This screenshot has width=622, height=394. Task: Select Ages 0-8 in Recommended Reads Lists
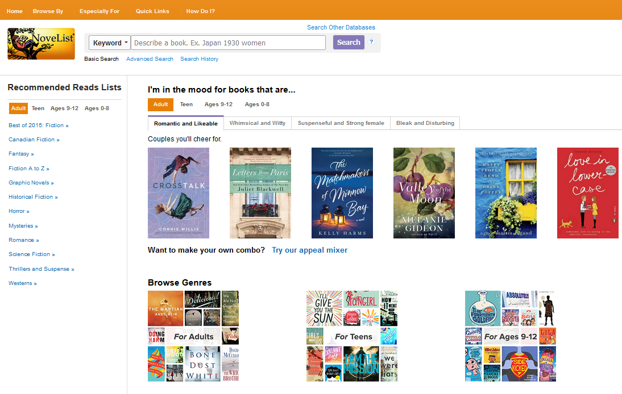click(97, 108)
